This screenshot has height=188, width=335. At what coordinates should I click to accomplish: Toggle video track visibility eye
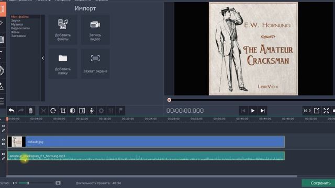click(x=3, y=139)
